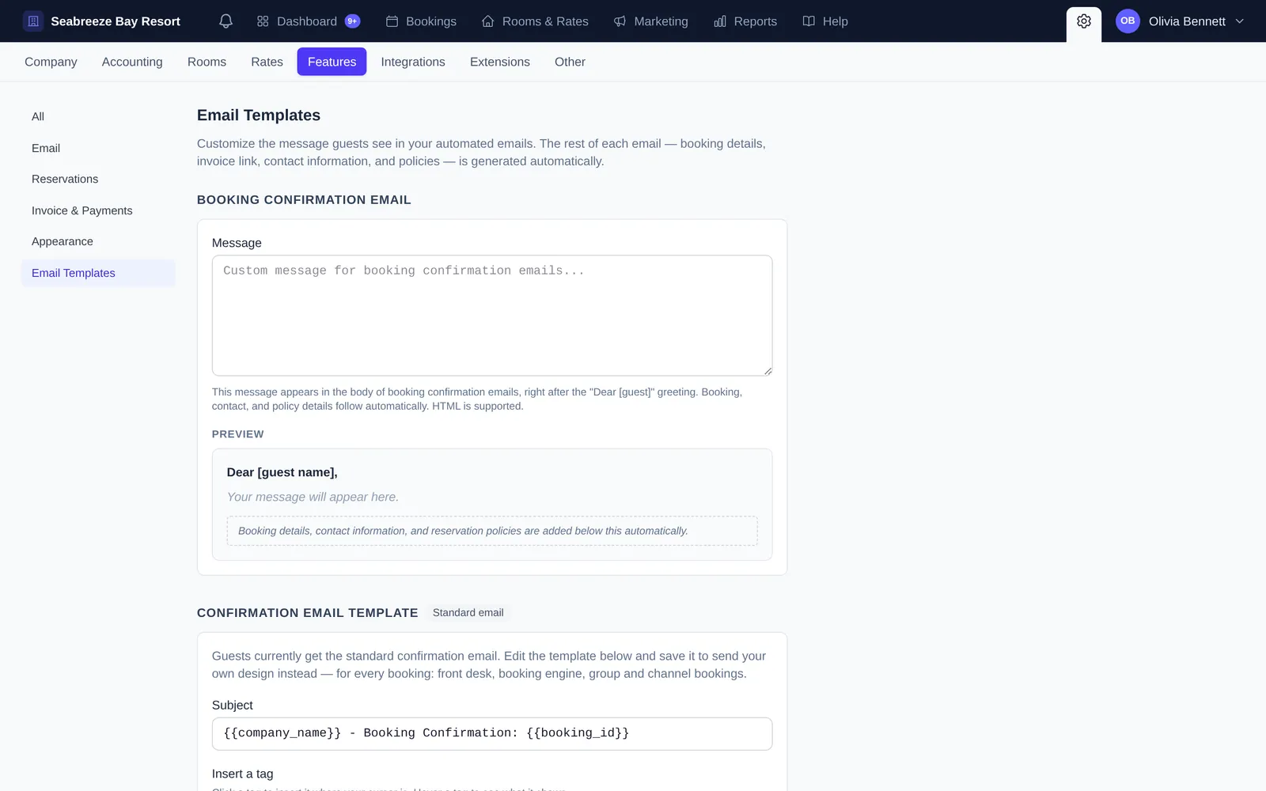Click the Booking Confirmation Email section heading
The width and height of the screenshot is (1266, 791).
pos(304,200)
